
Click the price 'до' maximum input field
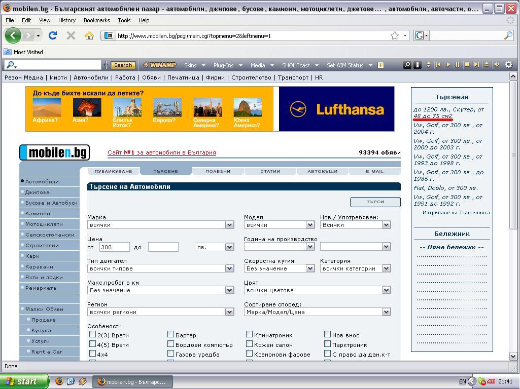pos(163,247)
